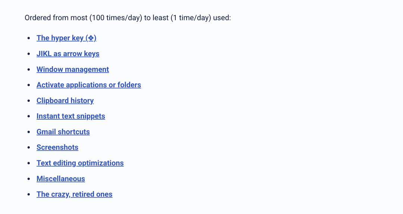Select the Gmail shortcuts link
The image size is (403, 214).
63,132
